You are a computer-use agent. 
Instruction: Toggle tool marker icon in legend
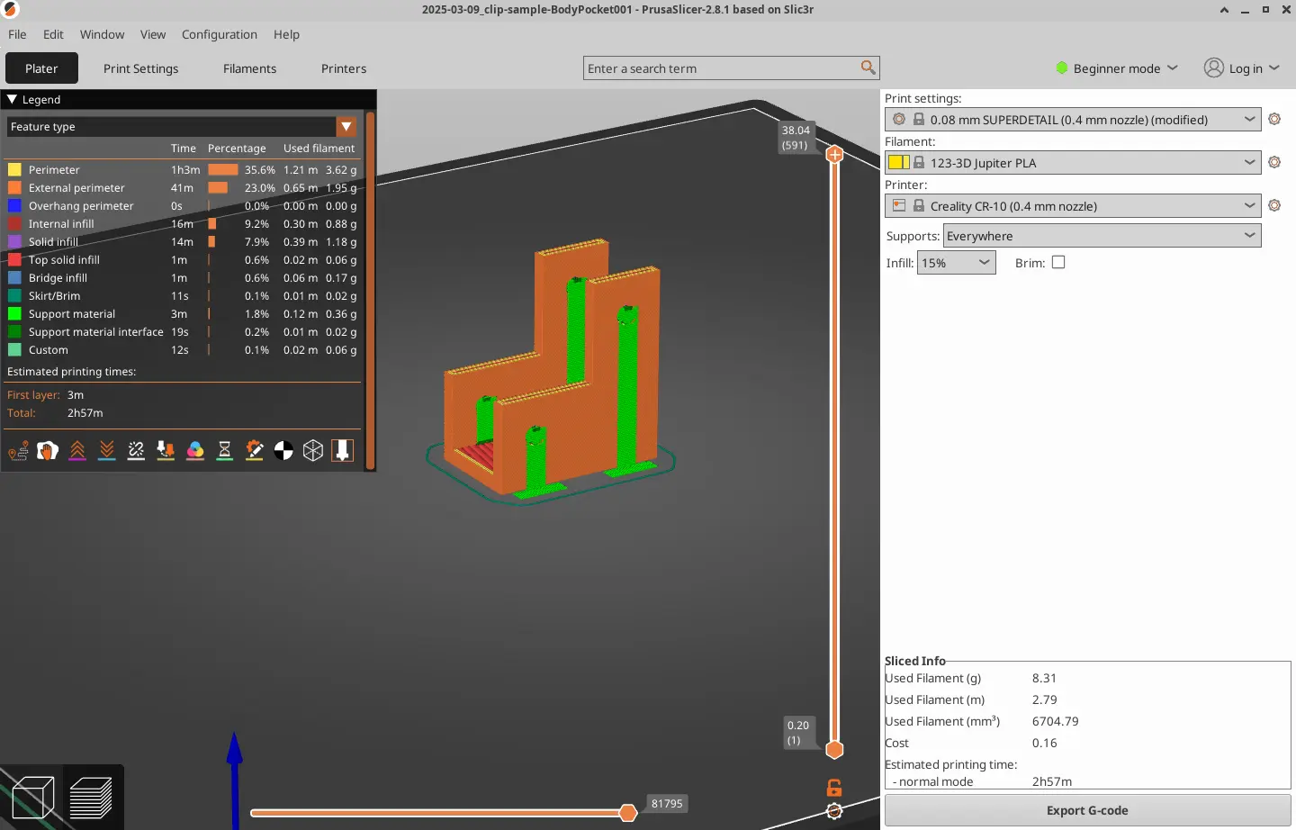[343, 451]
